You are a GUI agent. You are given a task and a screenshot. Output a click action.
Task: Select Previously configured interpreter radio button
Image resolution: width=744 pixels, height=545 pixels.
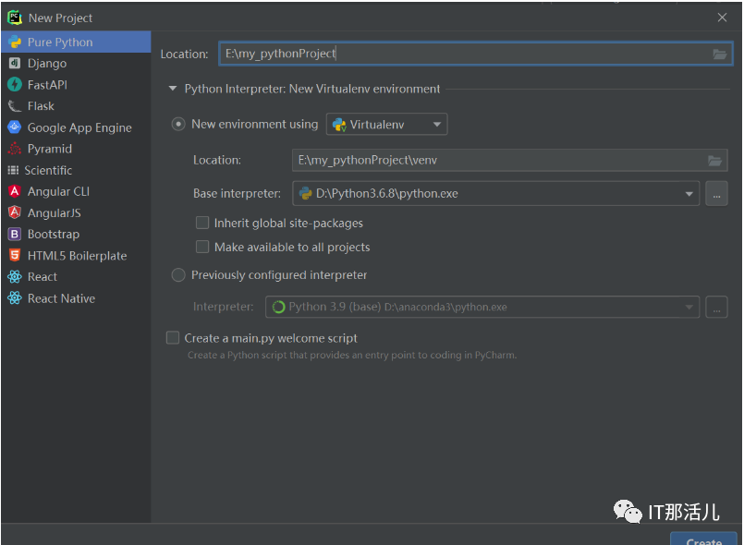point(178,275)
